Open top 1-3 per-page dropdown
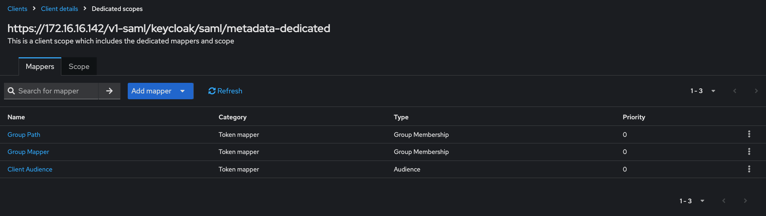The height and width of the screenshot is (216, 766). pyautogui.click(x=703, y=91)
